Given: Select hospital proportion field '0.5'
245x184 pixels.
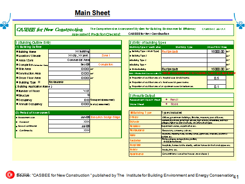Looking at the screenshot, I should [x=216, y=78].
